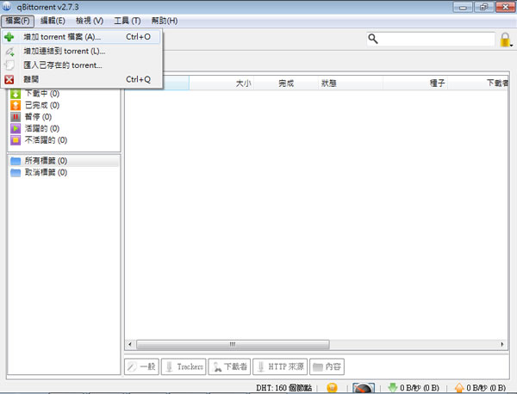The height and width of the screenshot is (394, 517).
Task: Switch to the 內容 tab
Action: point(327,366)
